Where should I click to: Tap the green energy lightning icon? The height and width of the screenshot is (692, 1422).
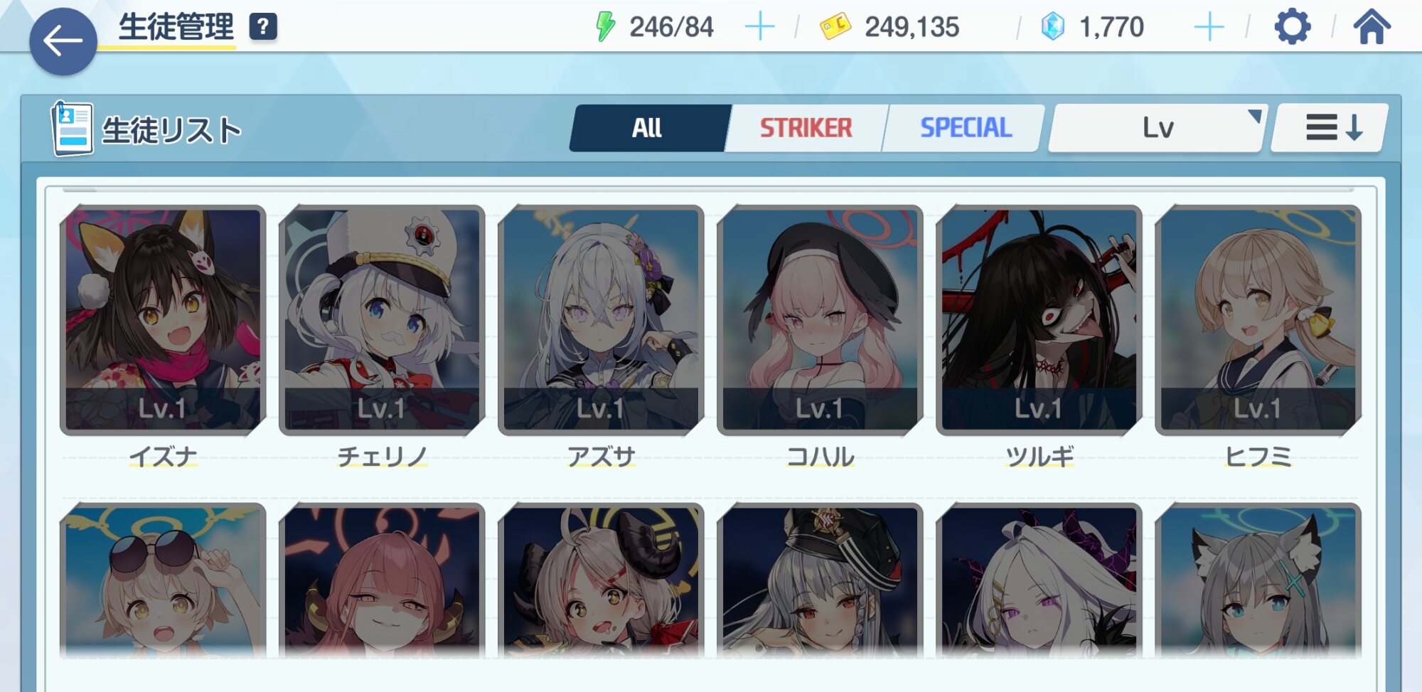(x=605, y=27)
